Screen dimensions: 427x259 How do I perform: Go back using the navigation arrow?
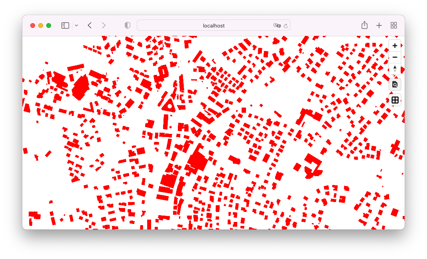[89, 25]
